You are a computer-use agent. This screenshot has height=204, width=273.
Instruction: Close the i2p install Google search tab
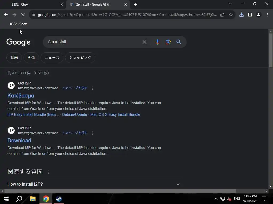tap(126, 5)
